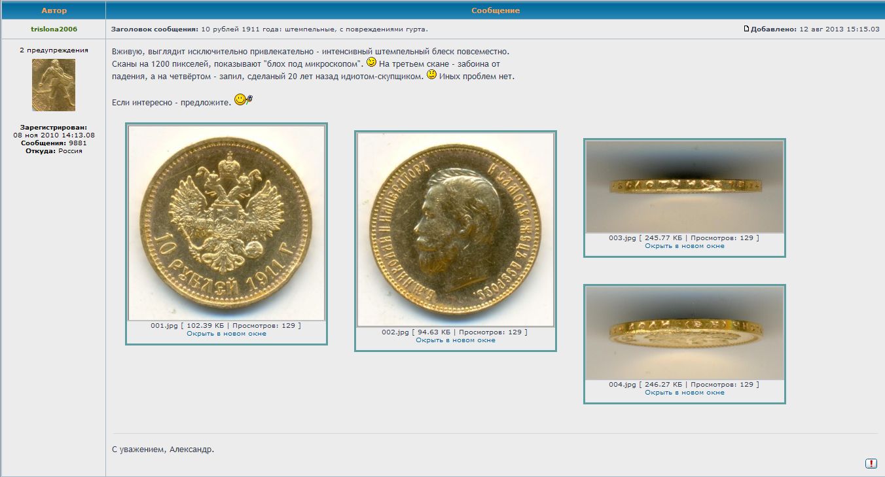Click the "Сообщение" column header

point(495,10)
